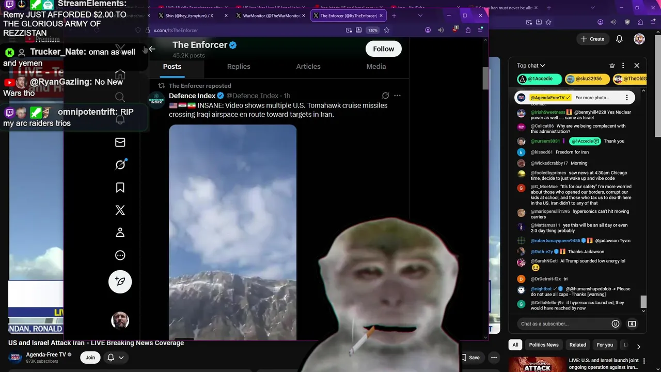Switch to Articles tab on profile

coord(308,67)
